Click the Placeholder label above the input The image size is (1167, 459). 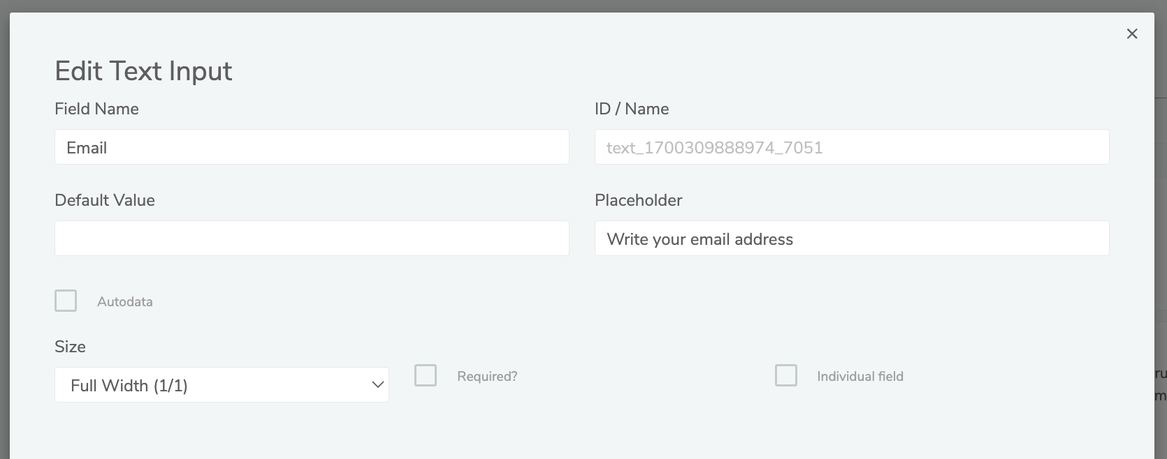(638, 200)
